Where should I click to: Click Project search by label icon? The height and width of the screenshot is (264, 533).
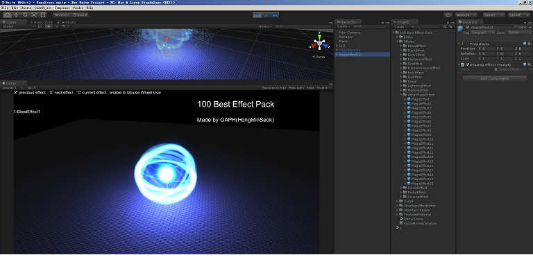(450, 26)
